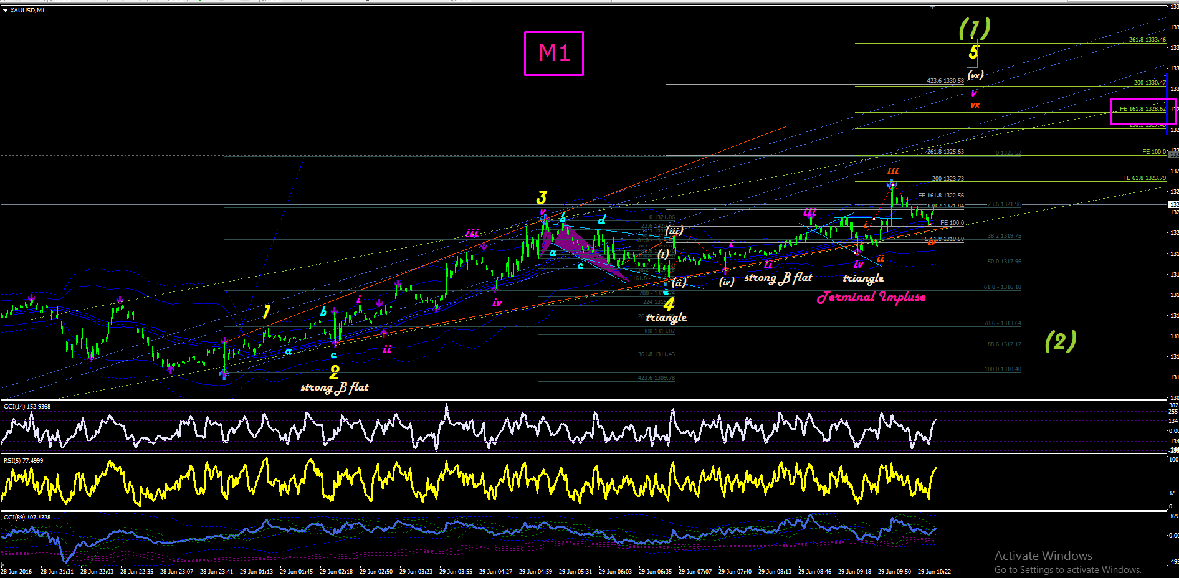The height and width of the screenshot is (578, 1179).
Task: Select the blue up arrow at chart low
Action: pos(224,373)
